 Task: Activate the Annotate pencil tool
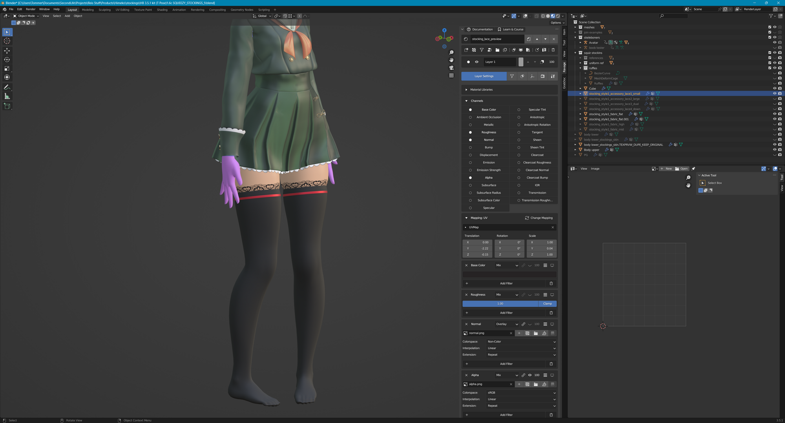click(7, 87)
